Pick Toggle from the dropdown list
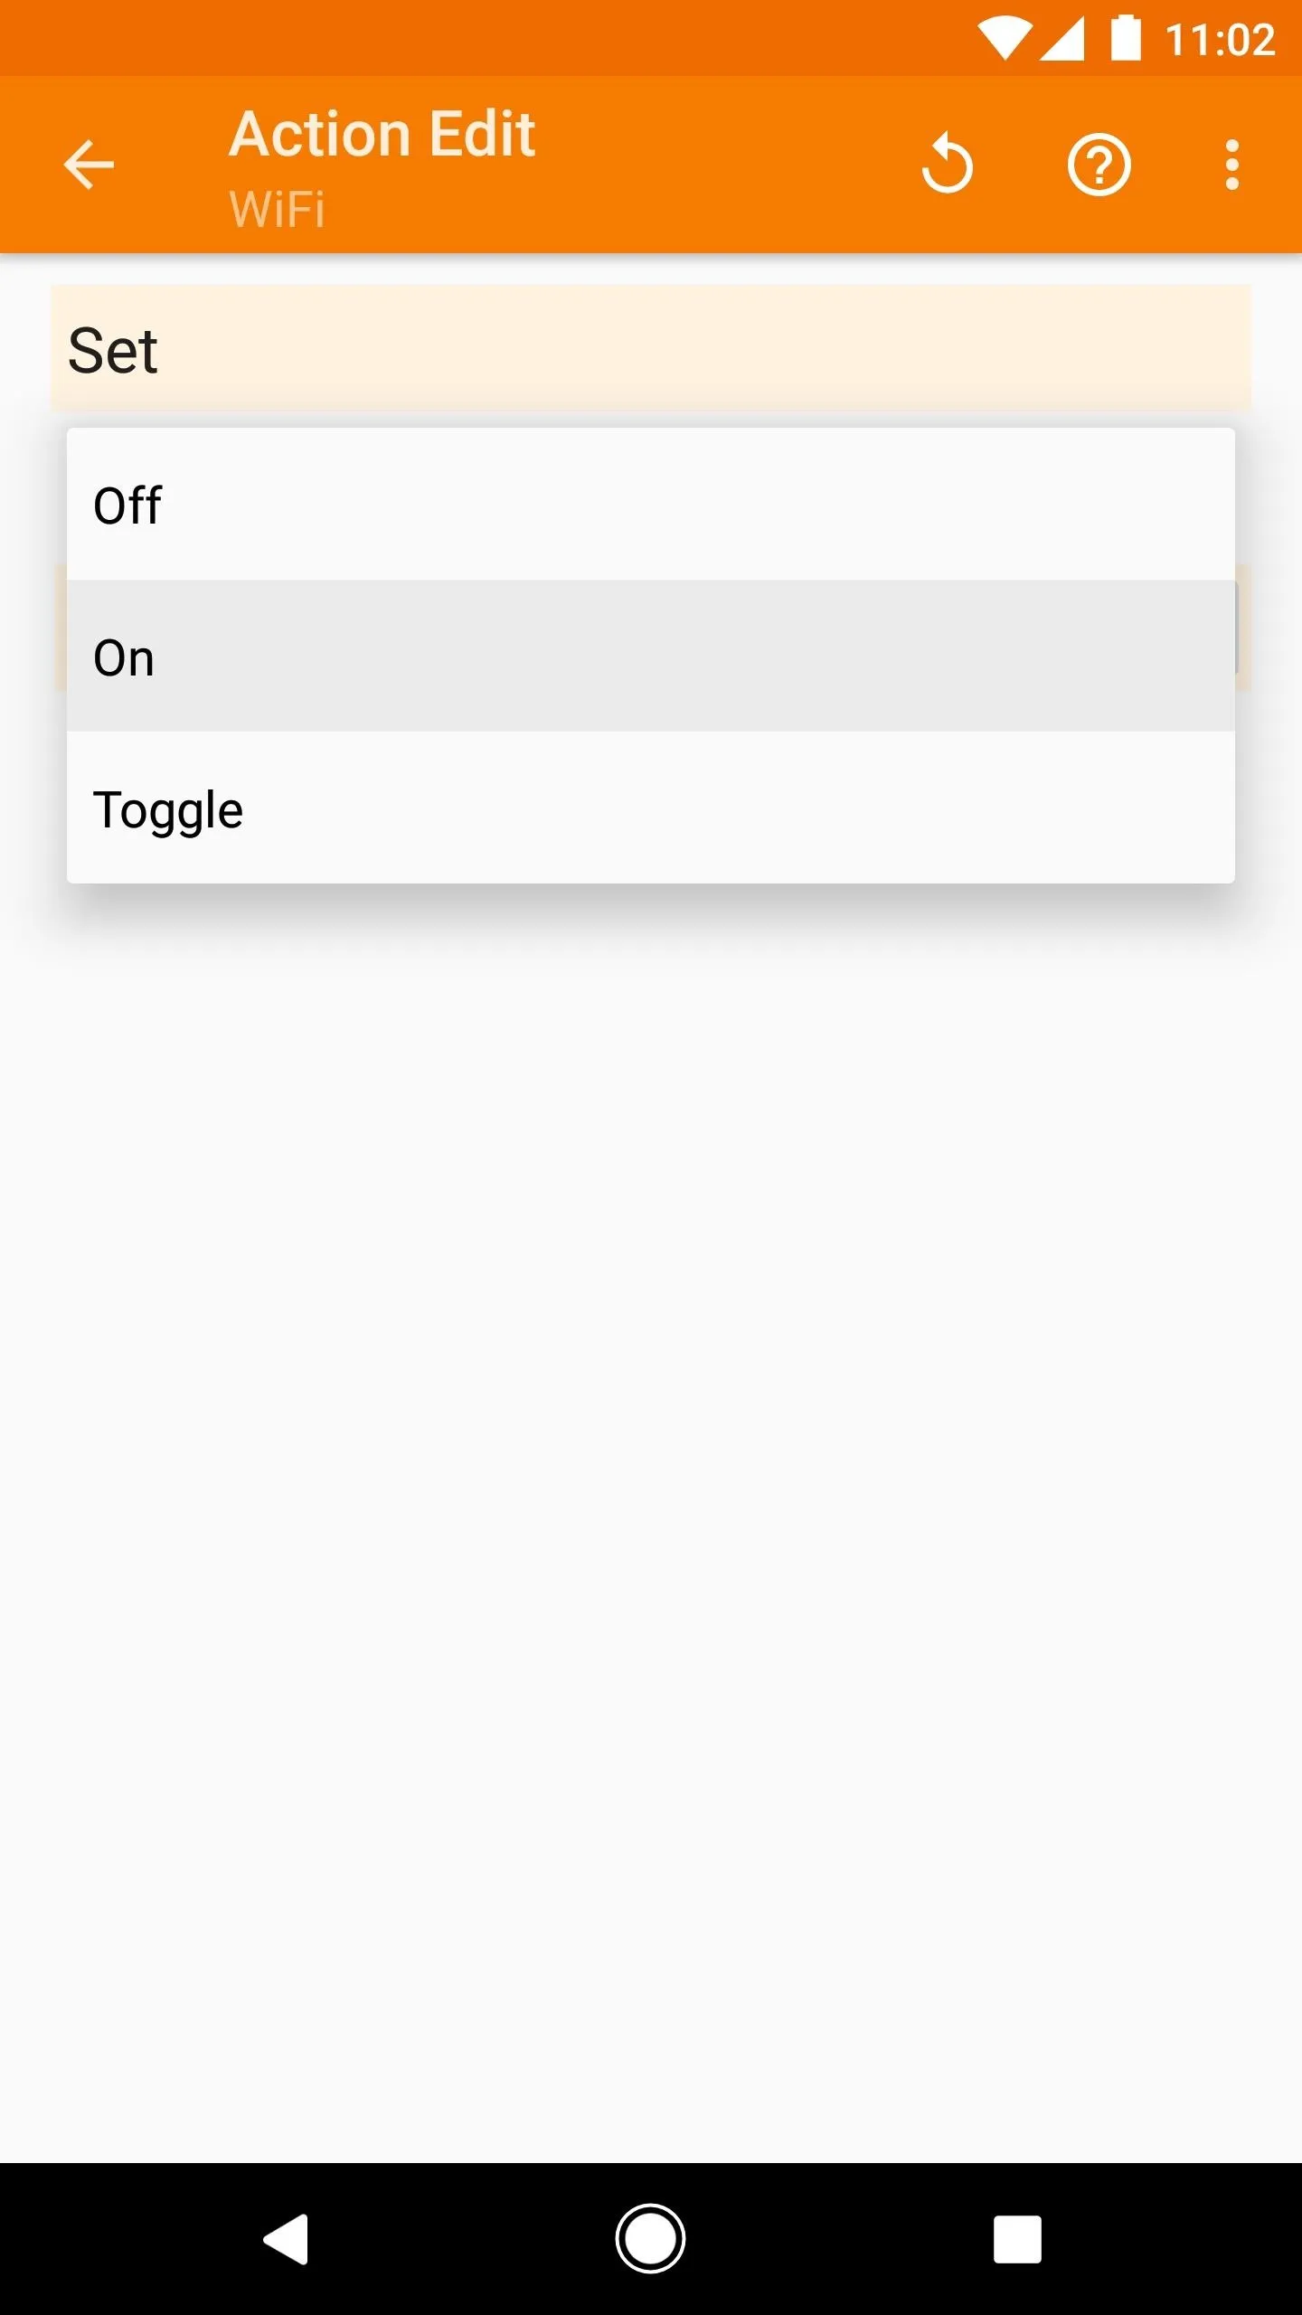This screenshot has width=1302, height=2315. coord(651,808)
